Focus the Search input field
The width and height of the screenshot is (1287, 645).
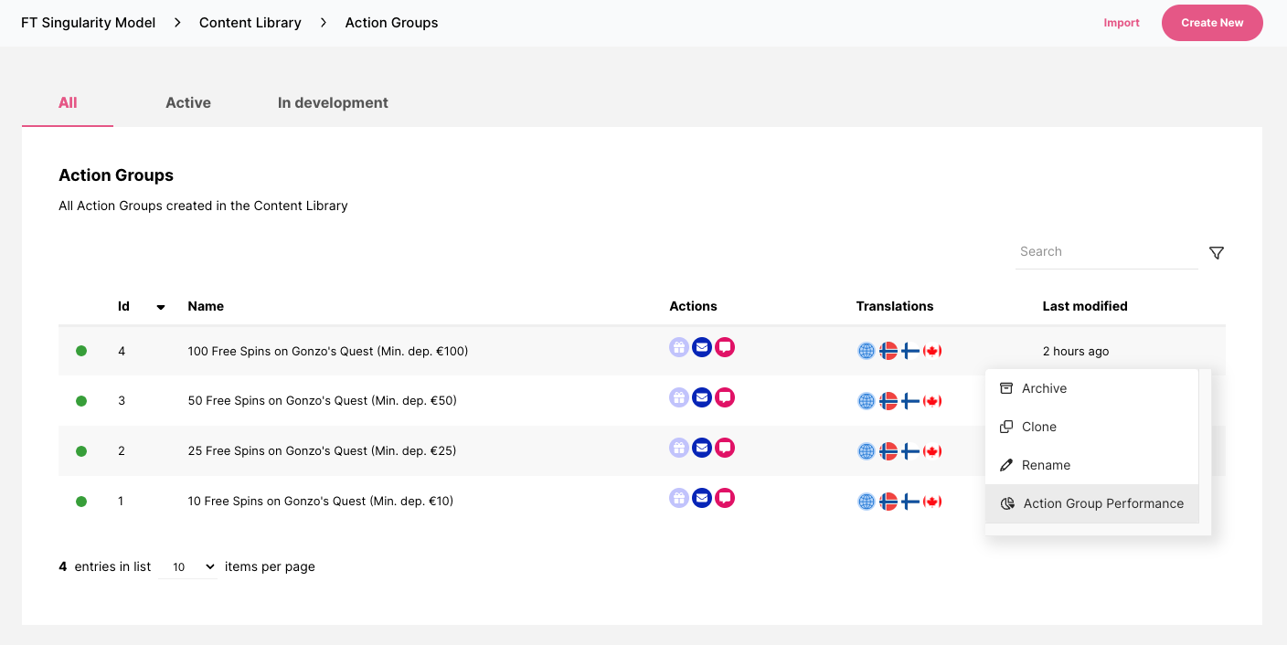pyautogui.click(x=1106, y=251)
